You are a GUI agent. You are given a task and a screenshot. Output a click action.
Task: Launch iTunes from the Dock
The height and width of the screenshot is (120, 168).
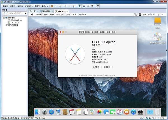click(x=120, y=112)
